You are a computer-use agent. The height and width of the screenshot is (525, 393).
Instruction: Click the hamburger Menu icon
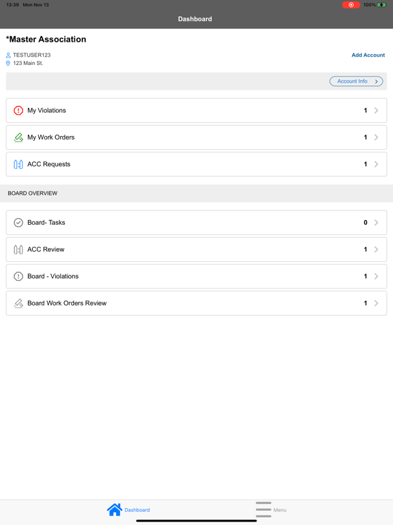tap(263, 509)
